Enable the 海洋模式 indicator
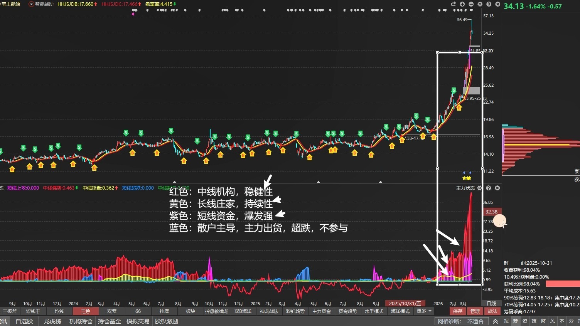 [x=400, y=311]
